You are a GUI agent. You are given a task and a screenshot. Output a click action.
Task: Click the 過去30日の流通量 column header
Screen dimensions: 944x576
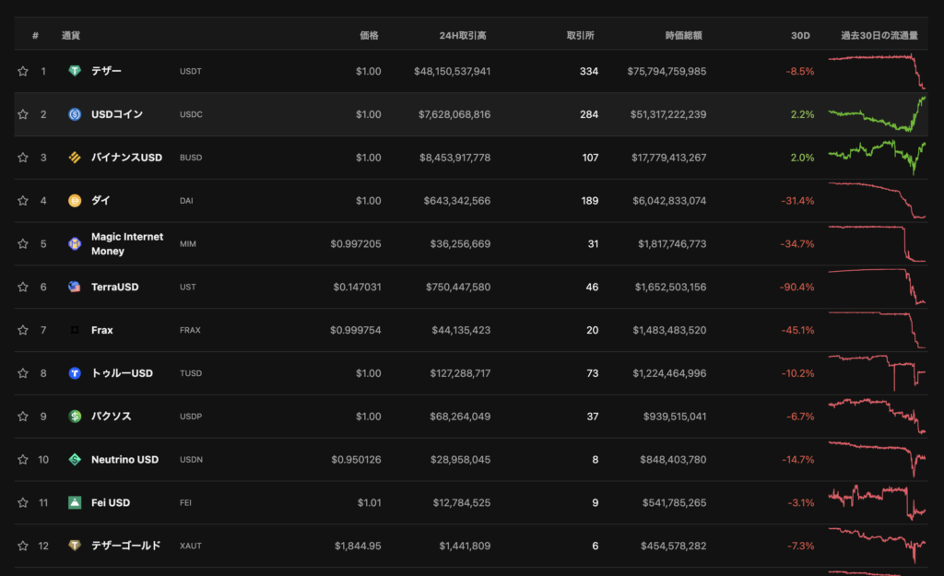[879, 36]
